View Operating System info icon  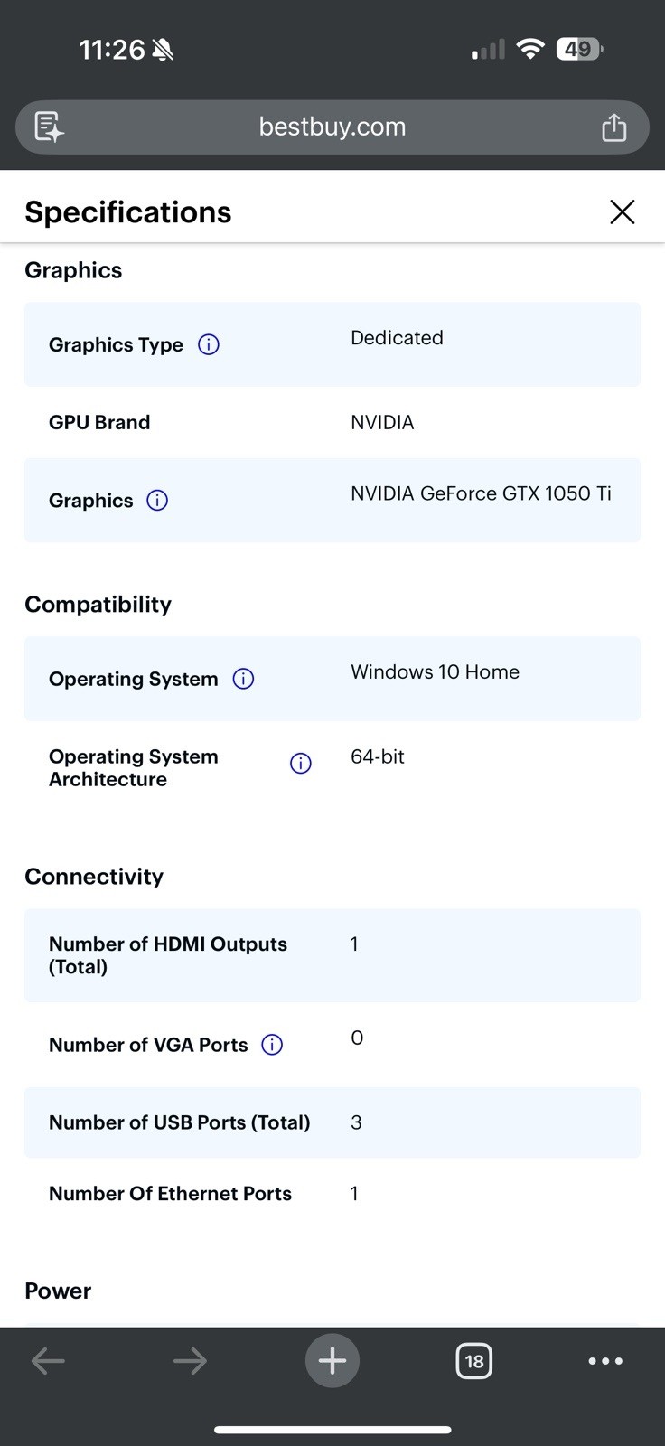pos(243,679)
